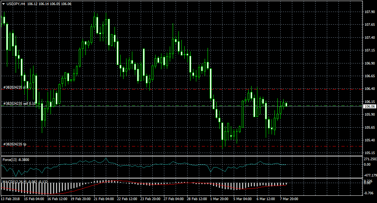Click the 13 Feb 2018 date label
Viewport: 377px width, 203px height.
[x=10, y=199]
